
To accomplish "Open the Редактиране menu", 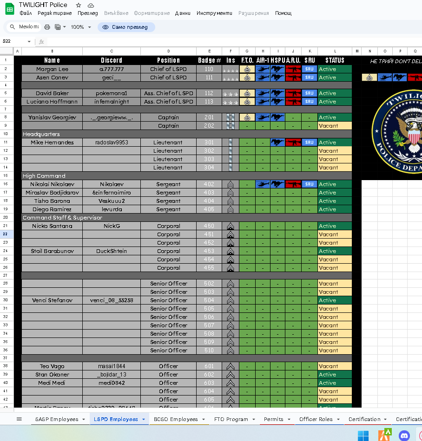I will [55, 13].
